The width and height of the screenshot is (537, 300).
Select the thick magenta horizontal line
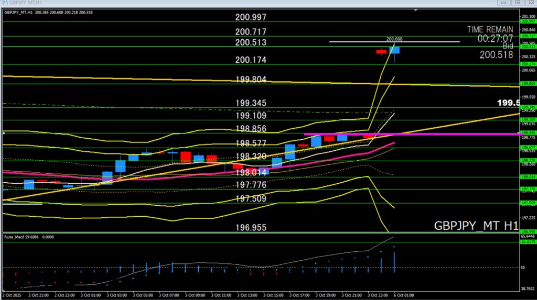click(420, 134)
